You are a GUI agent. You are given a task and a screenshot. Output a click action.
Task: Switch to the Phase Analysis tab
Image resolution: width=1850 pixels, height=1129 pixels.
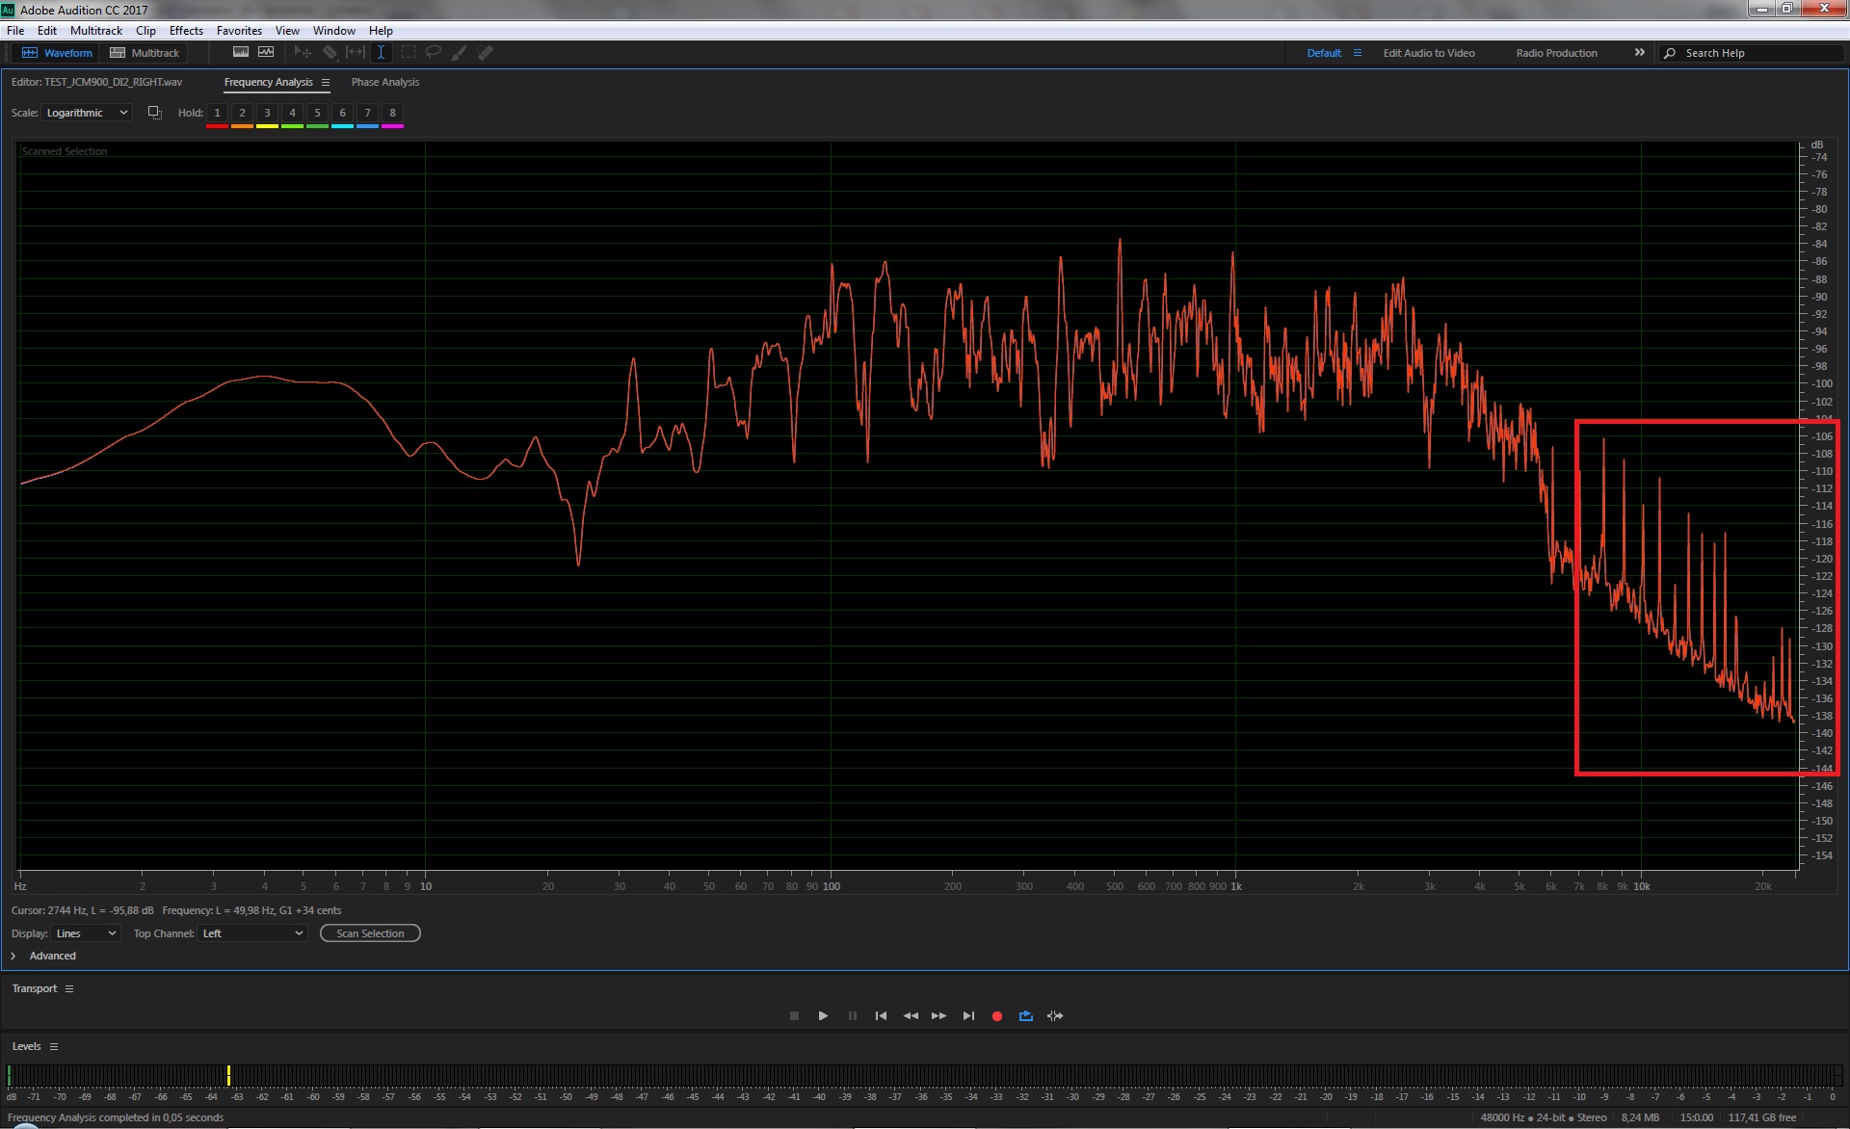click(x=384, y=82)
